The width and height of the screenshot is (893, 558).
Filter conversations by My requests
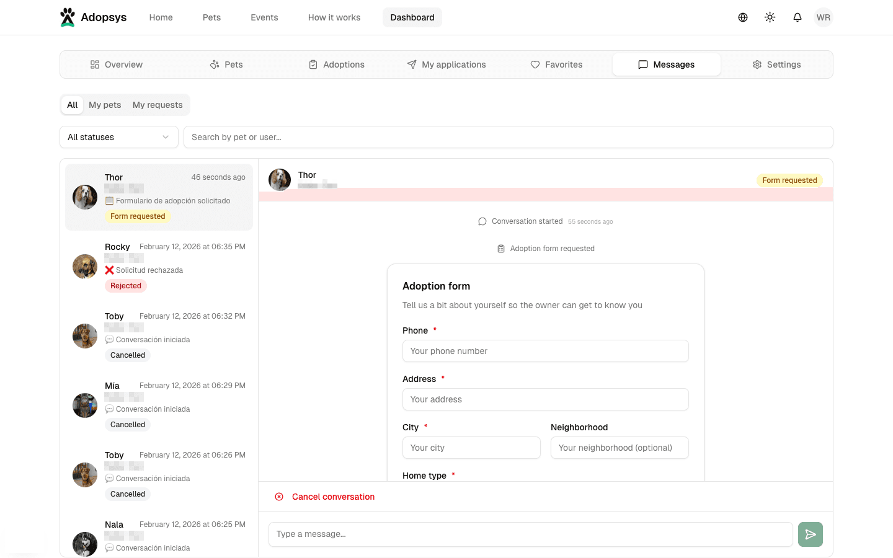(158, 105)
